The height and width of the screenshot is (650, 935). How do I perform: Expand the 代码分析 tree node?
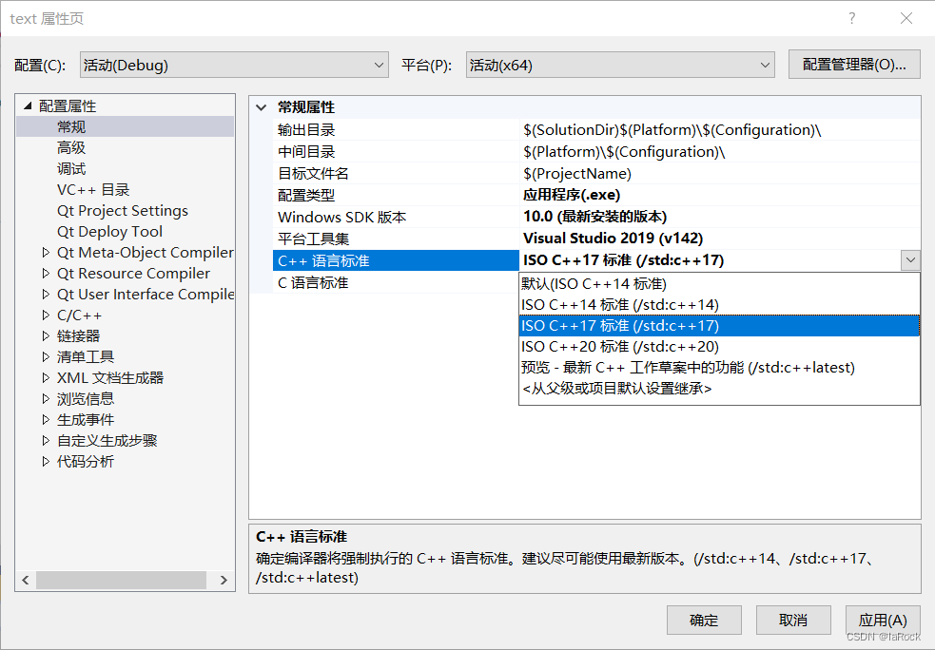point(45,461)
